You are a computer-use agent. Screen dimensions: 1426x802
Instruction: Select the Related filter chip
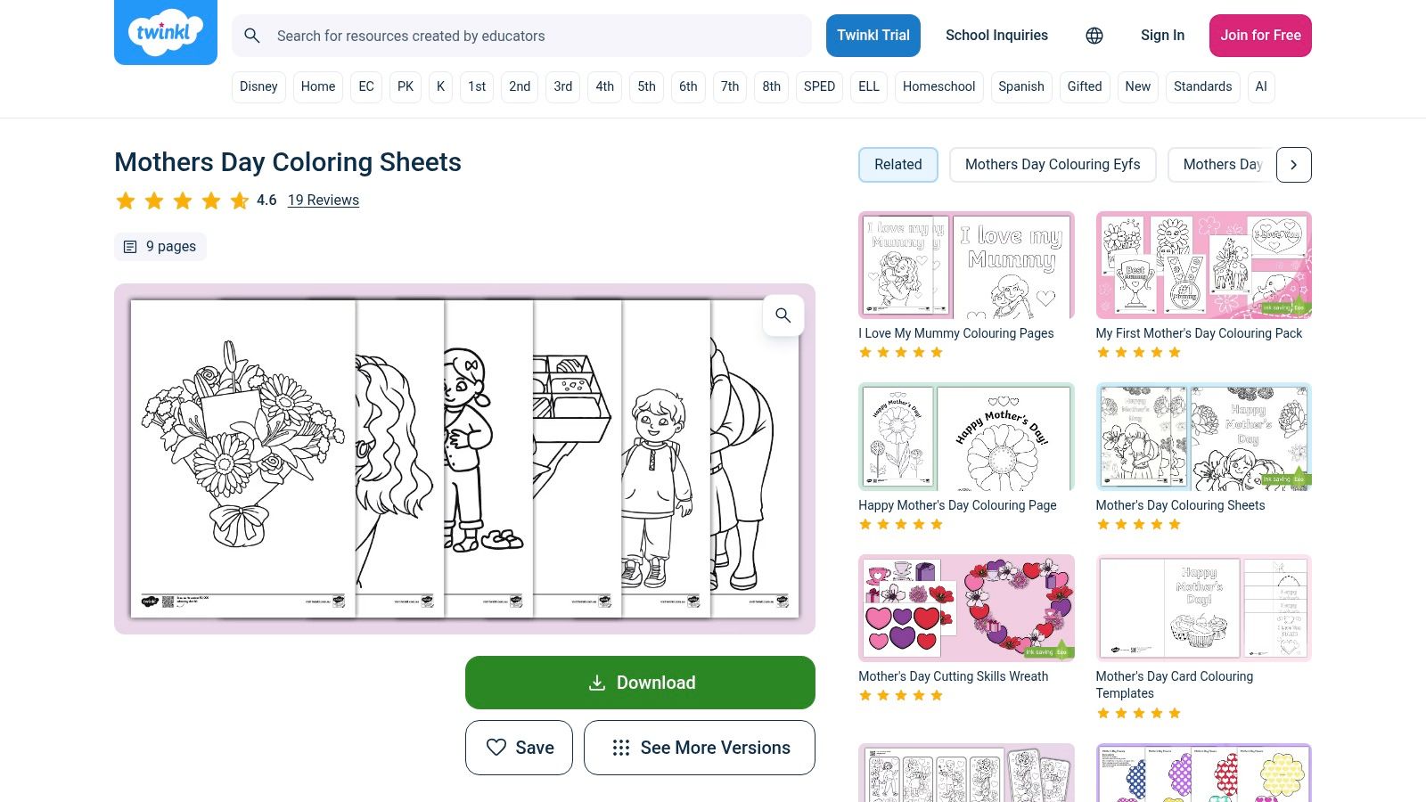897,165
